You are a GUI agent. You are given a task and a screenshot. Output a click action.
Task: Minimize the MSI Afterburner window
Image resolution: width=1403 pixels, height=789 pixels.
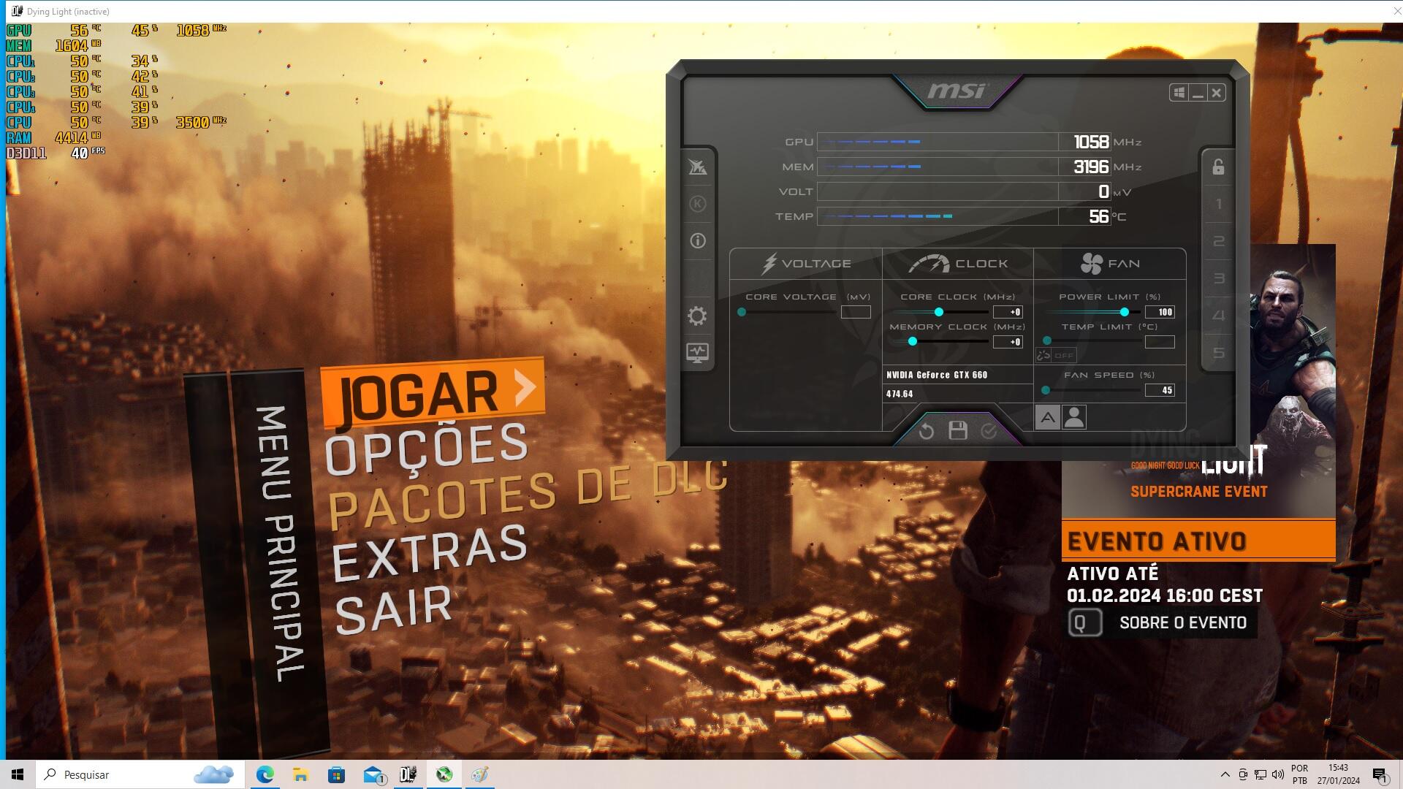coord(1197,93)
